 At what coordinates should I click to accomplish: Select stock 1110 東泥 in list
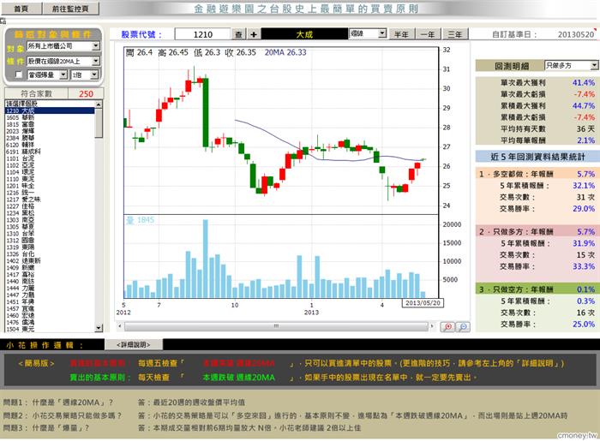50,179
